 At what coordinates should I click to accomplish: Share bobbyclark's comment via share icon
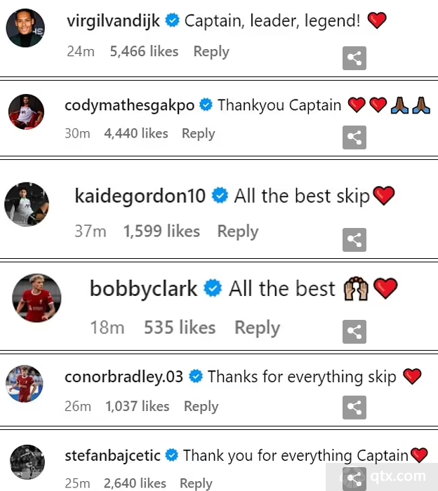click(x=354, y=332)
